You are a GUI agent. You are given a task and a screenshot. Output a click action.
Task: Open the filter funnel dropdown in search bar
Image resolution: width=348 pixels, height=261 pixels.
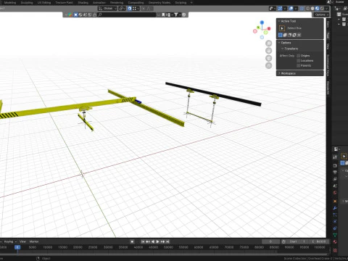177,14
